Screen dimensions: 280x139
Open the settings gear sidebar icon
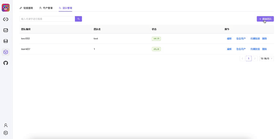[x=6, y=133]
